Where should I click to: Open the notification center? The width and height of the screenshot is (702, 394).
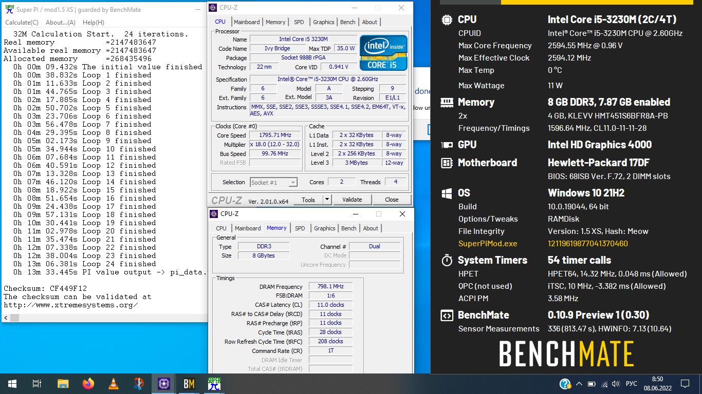[685, 383]
